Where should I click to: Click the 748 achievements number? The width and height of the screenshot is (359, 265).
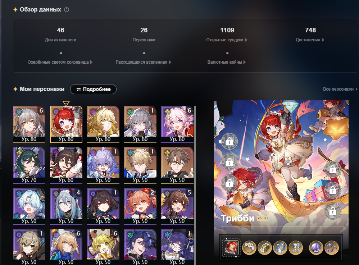pos(310,30)
